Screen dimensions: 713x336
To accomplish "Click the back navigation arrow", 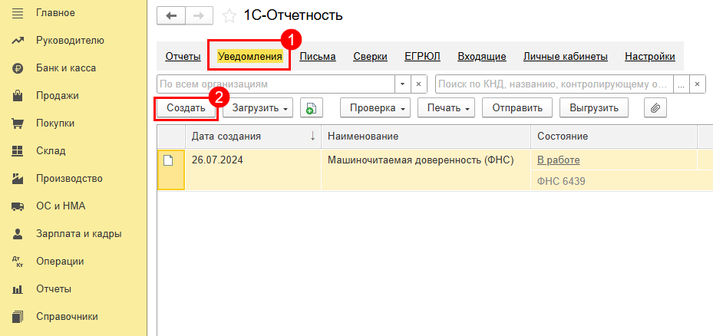I will pos(170,15).
